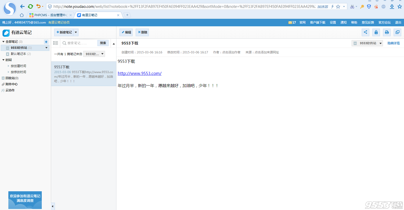This screenshot has height=210, width=404.
Task: Open note in new window icon
Action: (x=397, y=32)
